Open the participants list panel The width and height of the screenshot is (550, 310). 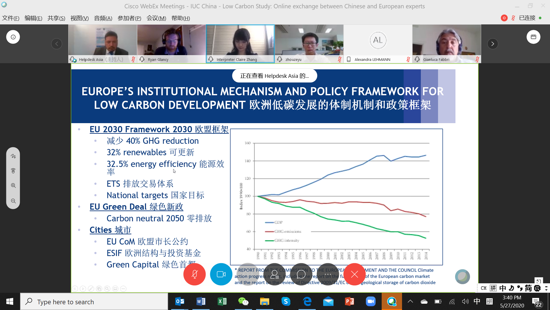point(274,274)
